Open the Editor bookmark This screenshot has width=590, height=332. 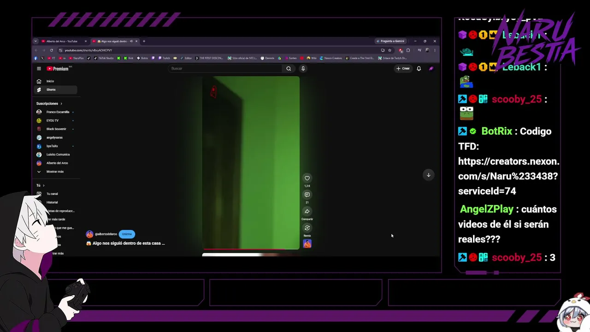pos(186,58)
